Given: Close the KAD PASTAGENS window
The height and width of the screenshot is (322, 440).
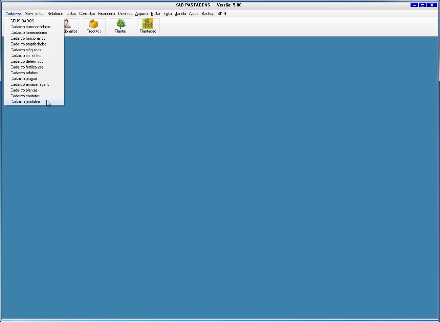Looking at the screenshot, I should pos(432,5).
